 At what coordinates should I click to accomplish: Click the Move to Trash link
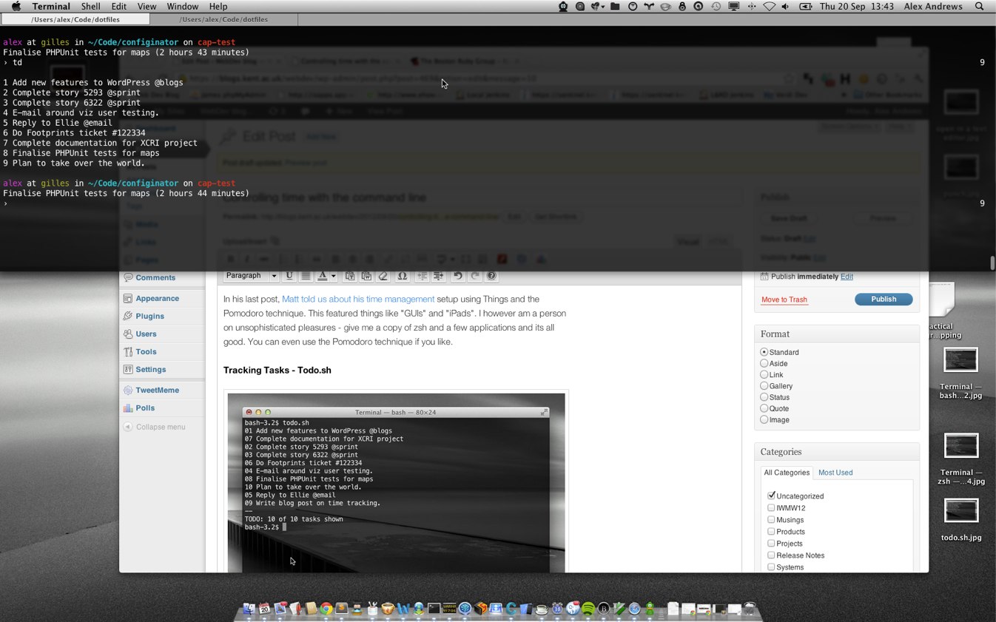coord(784,300)
